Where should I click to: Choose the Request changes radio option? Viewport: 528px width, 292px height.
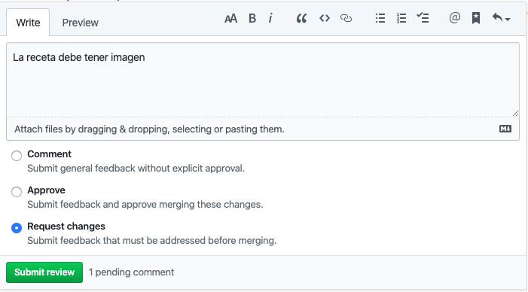(17, 228)
